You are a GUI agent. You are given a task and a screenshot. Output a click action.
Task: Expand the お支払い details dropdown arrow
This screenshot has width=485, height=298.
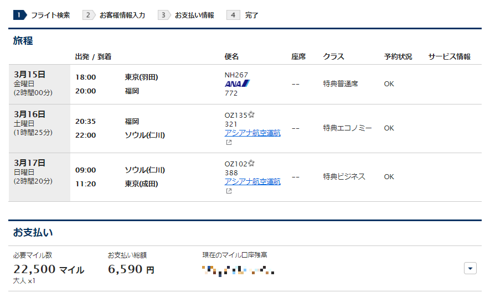[x=469, y=268]
